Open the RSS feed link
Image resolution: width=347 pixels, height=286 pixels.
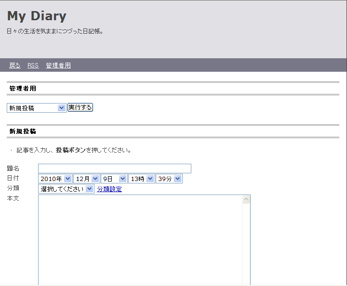coord(33,65)
